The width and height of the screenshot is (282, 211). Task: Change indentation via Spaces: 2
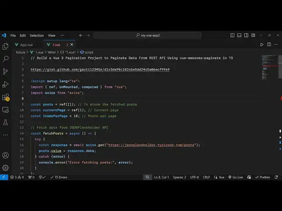click(179, 177)
